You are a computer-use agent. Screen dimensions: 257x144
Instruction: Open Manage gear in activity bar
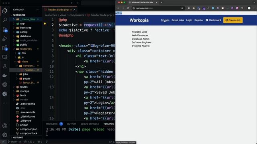5,135
